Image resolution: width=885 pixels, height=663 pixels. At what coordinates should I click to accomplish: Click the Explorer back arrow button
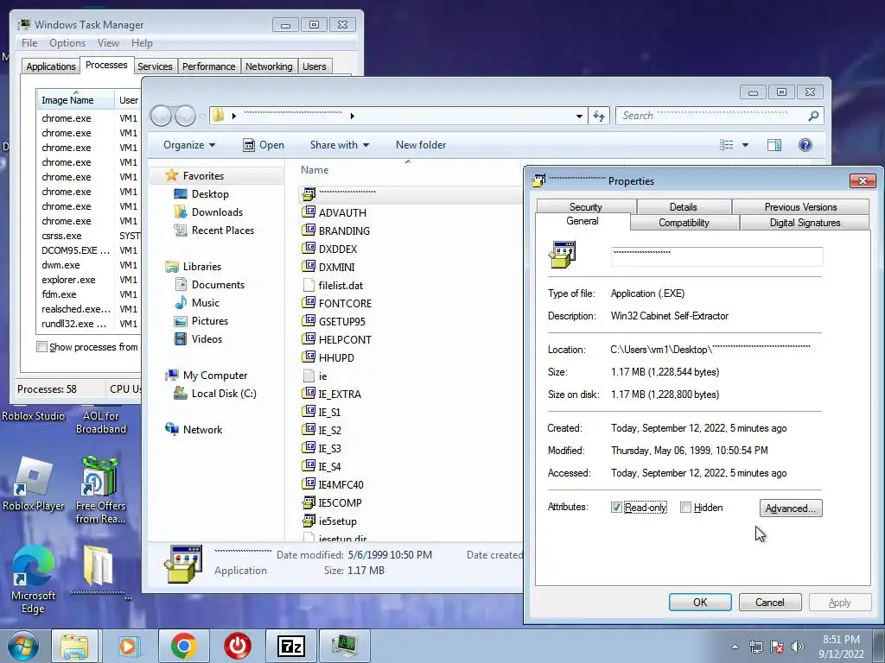(x=162, y=117)
